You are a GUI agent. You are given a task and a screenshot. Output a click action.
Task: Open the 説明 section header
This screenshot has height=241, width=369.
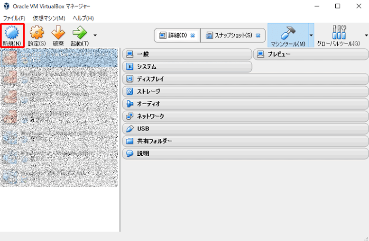(x=246, y=153)
